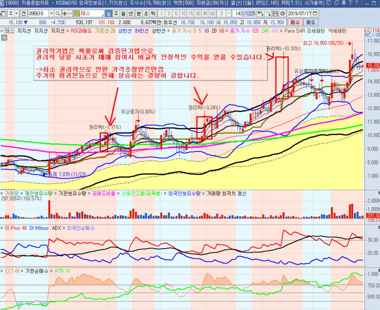Click the 외국인순매수 legend label
The width and height of the screenshot is (380, 310).
[x=81, y=228]
